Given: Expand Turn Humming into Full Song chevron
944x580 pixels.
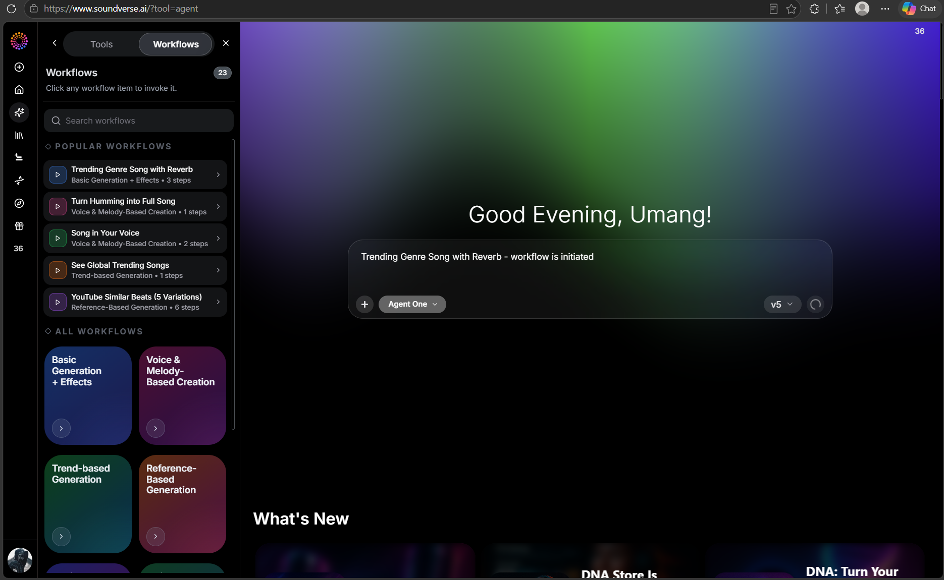Looking at the screenshot, I should point(218,206).
